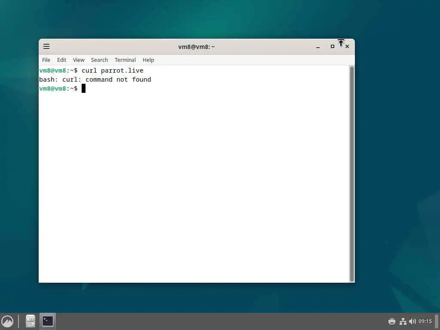The image size is (440, 330).
Task: Open the network connection tray icon
Action: [x=403, y=321]
